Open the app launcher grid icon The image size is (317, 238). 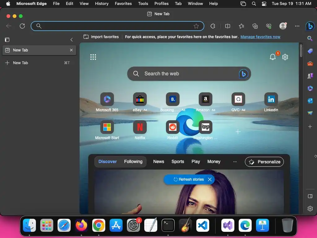coord(93,57)
